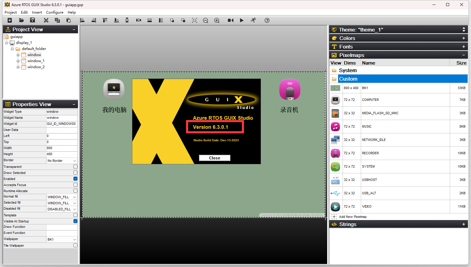471x267 pixels.
Task: Cut the selected widget with the scissors icon
Action: pyautogui.click(x=46, y=20)
